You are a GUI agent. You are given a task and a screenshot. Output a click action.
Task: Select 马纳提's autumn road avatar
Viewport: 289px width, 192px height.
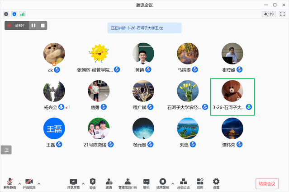(188, 54)
